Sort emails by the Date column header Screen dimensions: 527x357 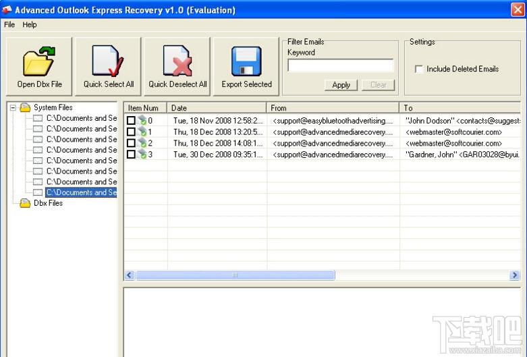click(216, 108)
